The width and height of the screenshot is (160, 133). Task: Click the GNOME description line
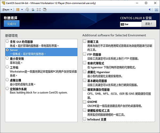click(x=115, y=106)
